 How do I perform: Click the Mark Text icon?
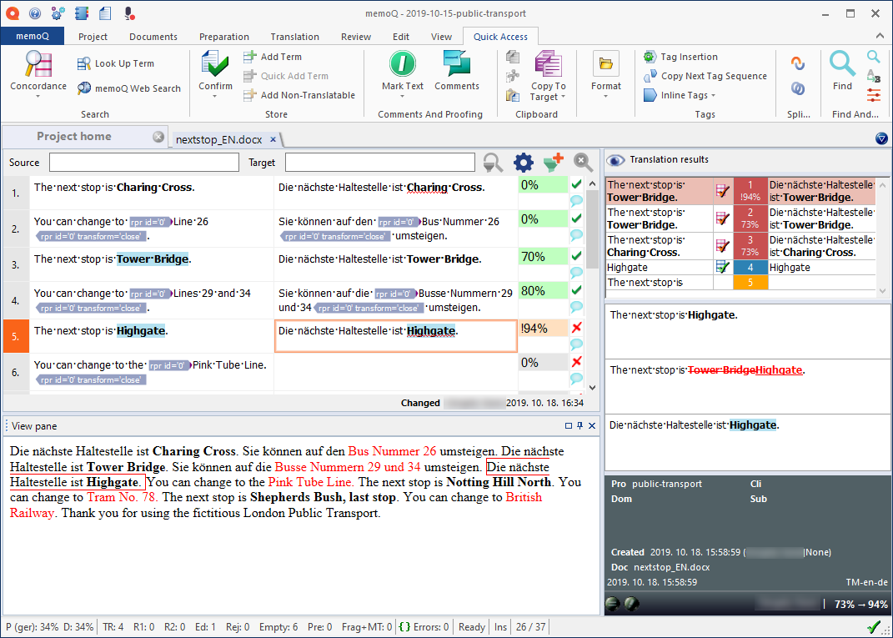(x=403, y=63)
